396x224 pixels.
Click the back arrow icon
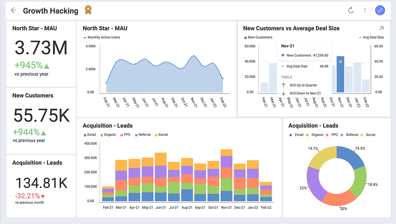14,10
